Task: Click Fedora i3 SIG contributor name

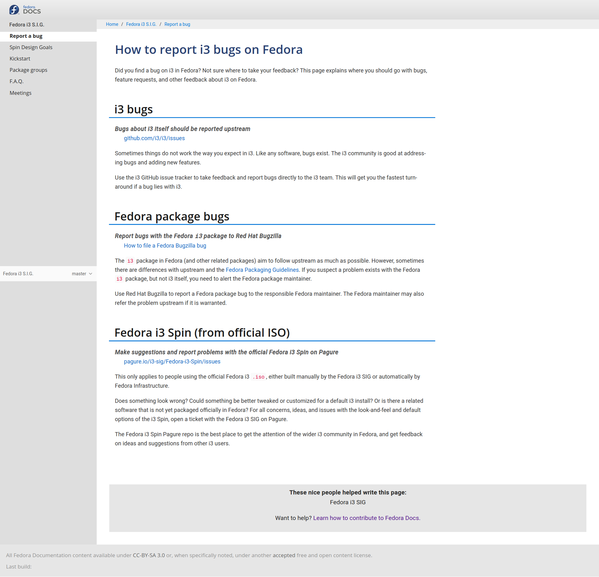Action: click(x=348, y=502)
